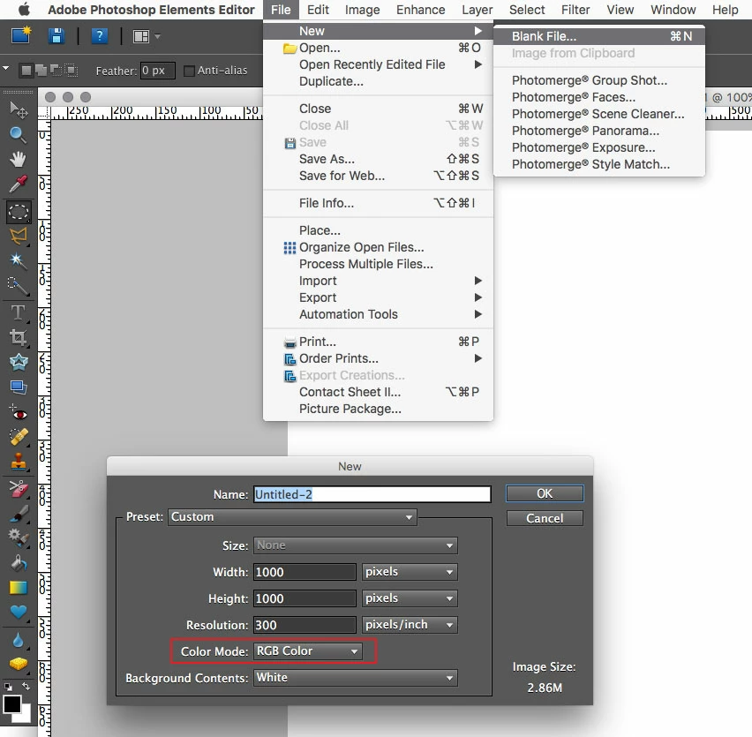Open help with the question mark icon
This screenshot has width=752, height=737.
click(99, 36)
